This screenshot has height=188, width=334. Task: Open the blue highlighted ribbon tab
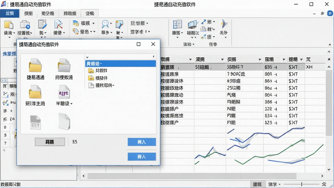tap(10, 13)
